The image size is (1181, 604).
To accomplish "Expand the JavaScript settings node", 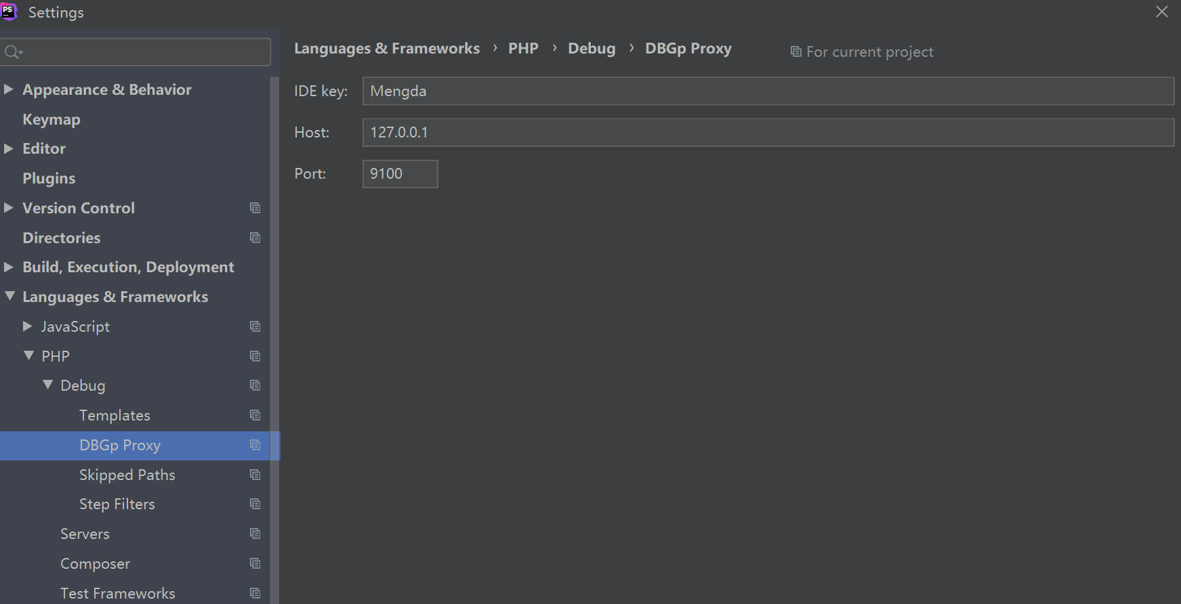I will pyautogui.click(x=28, y=326).
